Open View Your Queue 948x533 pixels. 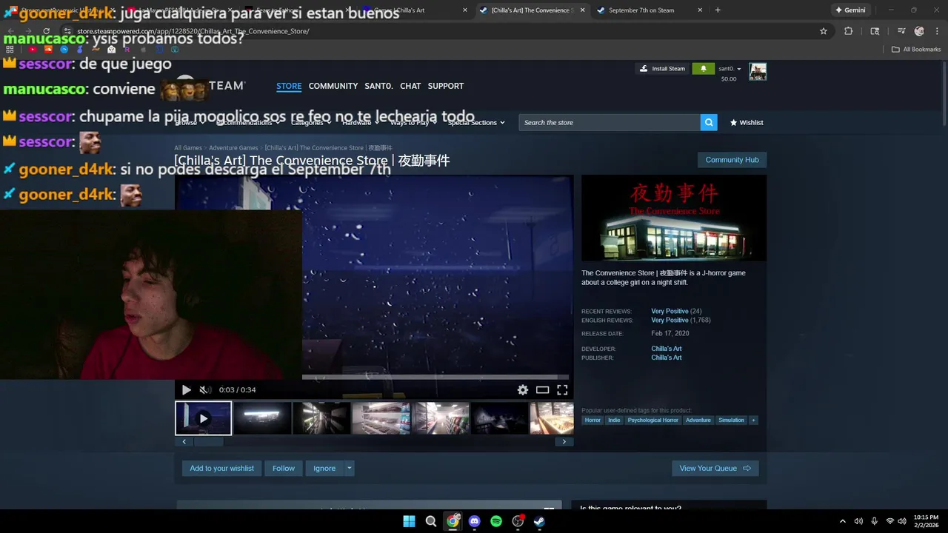715,468
